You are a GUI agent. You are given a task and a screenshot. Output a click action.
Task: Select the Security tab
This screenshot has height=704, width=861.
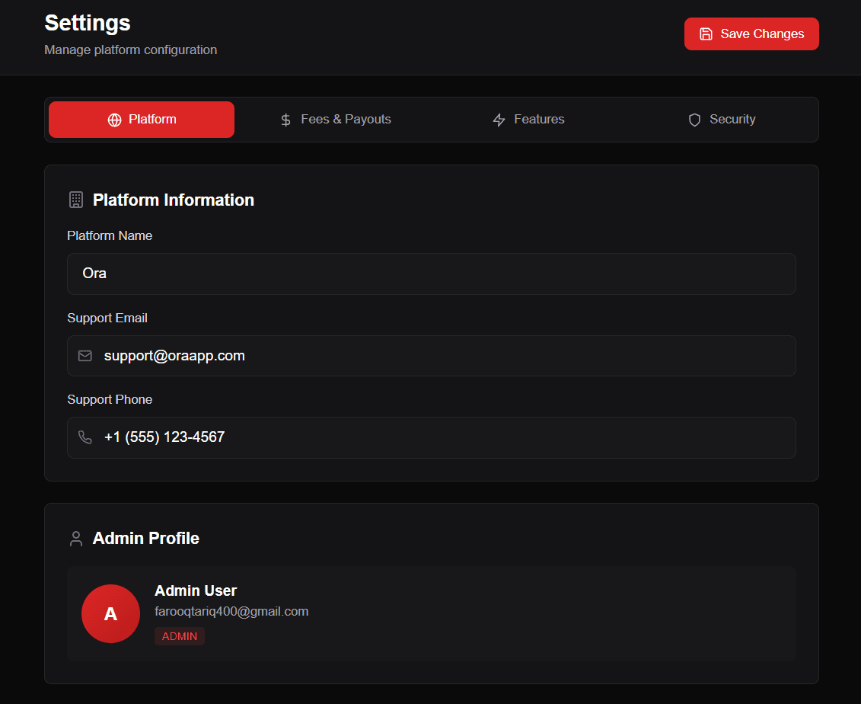[721, 120]
